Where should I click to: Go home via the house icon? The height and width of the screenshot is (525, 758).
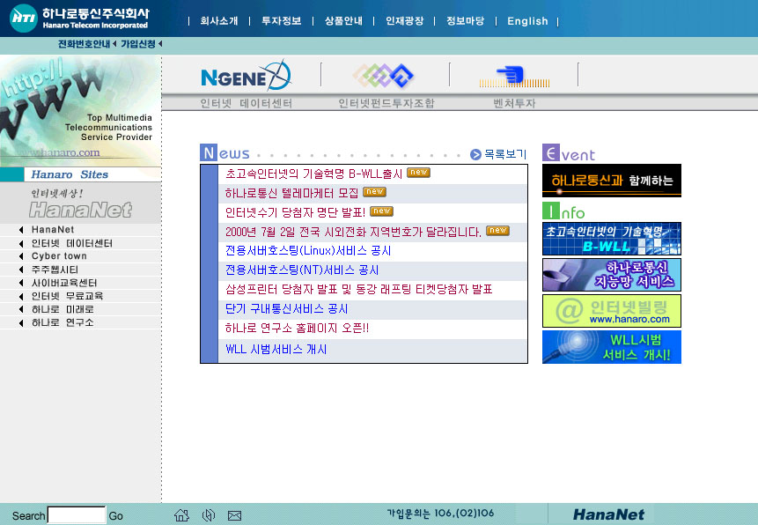click(181, 515)
